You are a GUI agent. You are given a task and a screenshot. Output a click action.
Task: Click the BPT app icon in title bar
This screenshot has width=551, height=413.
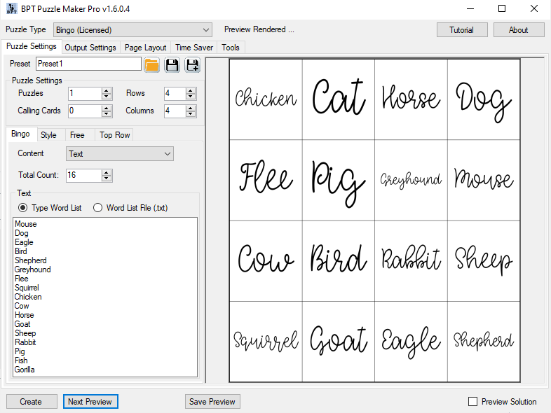pyautogui.click(x=11, y=8)
